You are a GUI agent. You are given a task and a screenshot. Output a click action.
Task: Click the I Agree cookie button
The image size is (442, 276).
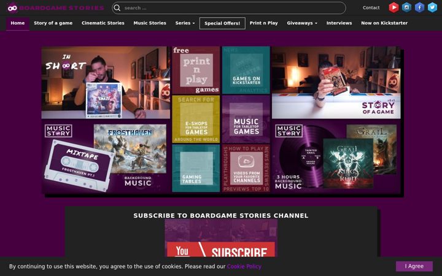tap(414, 266)
